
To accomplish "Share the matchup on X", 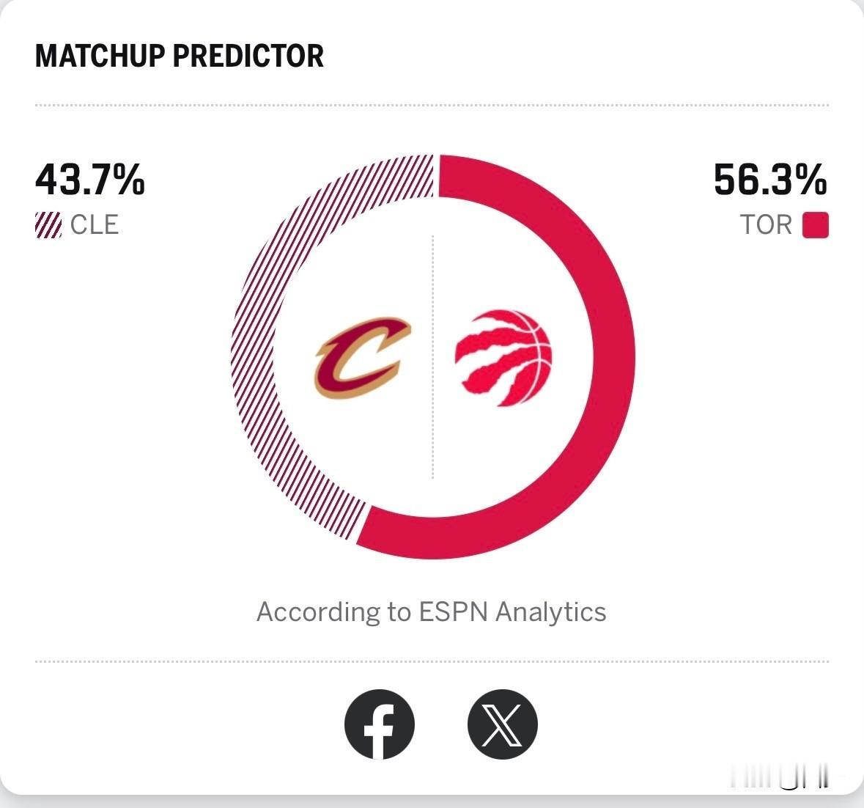I will (x=503, y=724).
